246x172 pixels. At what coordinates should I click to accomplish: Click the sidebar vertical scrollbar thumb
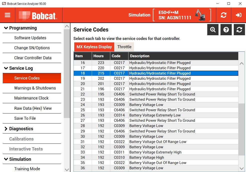[x=67, y=73]
